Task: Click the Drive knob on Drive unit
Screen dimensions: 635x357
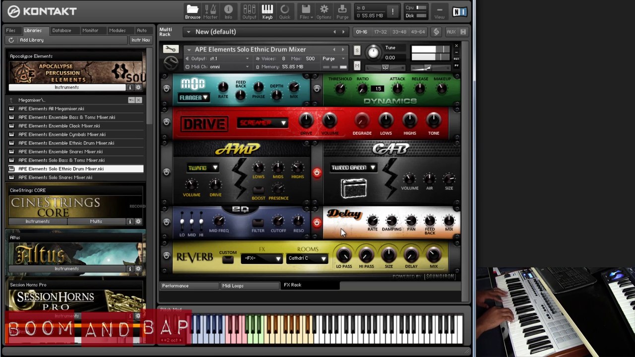Action: pos(306,120)
